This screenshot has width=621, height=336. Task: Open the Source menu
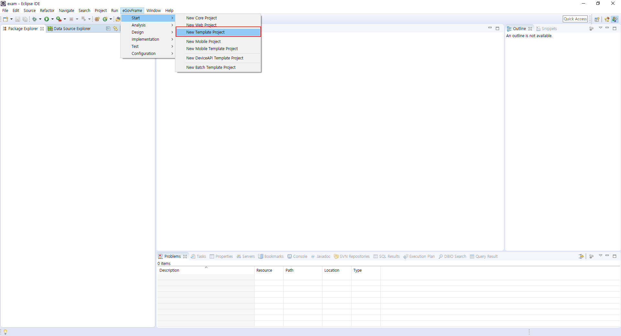tap(29, 11)
